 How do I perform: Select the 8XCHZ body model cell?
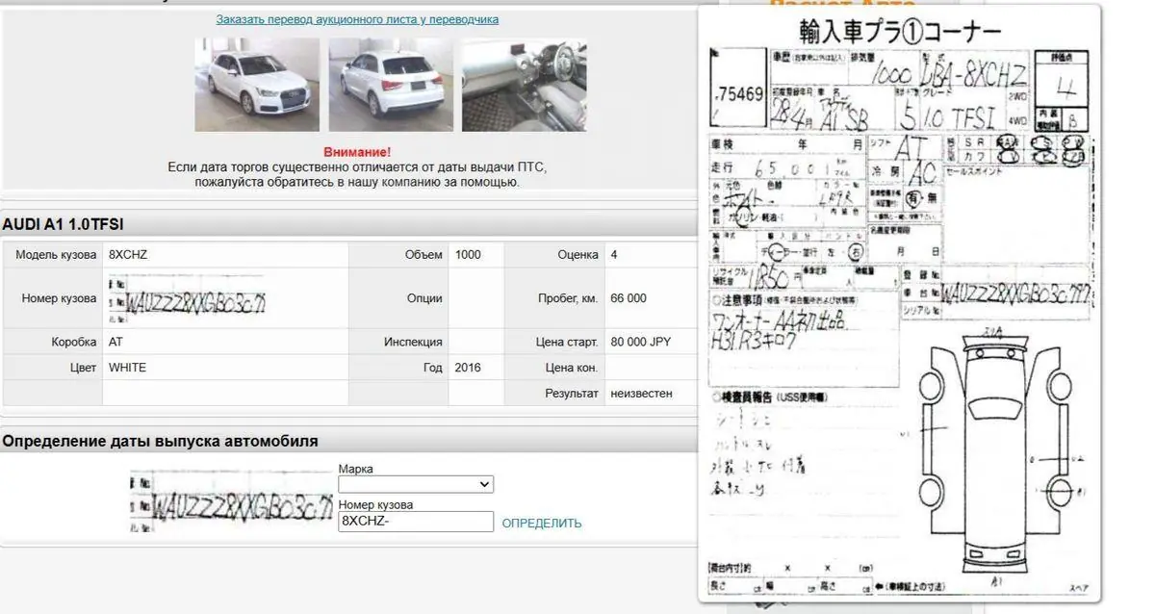tap(128, 255)
